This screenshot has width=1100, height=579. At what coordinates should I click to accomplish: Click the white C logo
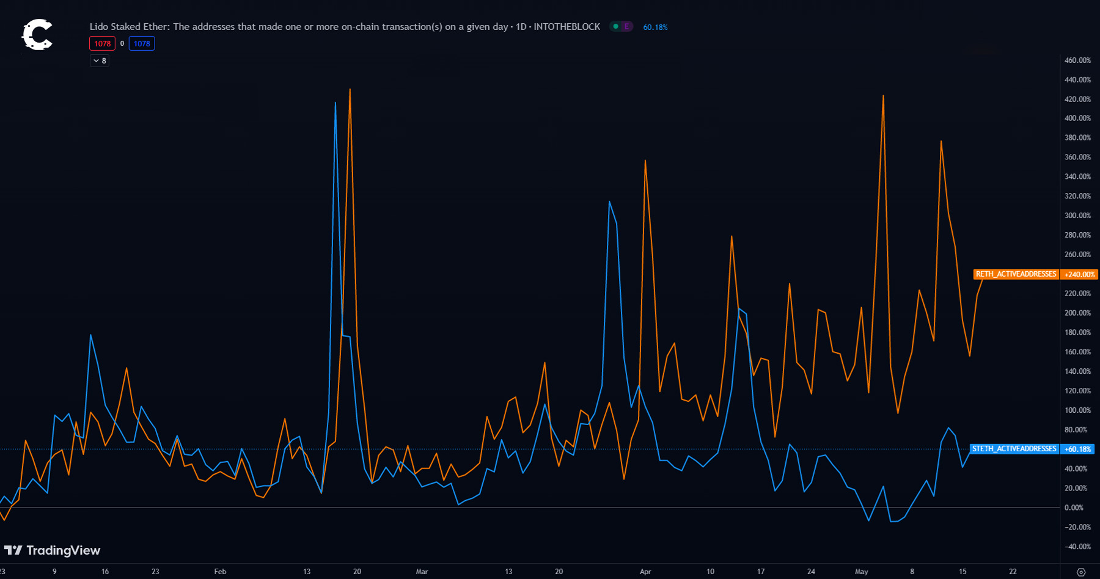pyautogui.click(x=37, y=35)
